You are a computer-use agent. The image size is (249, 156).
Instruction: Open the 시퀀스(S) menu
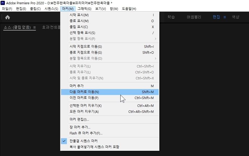[x=51, y=9]
